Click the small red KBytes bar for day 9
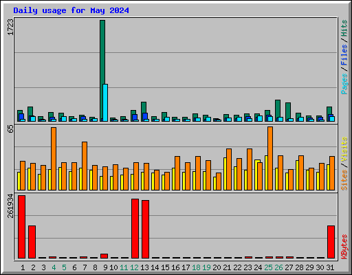 click(x=104, y=256)
